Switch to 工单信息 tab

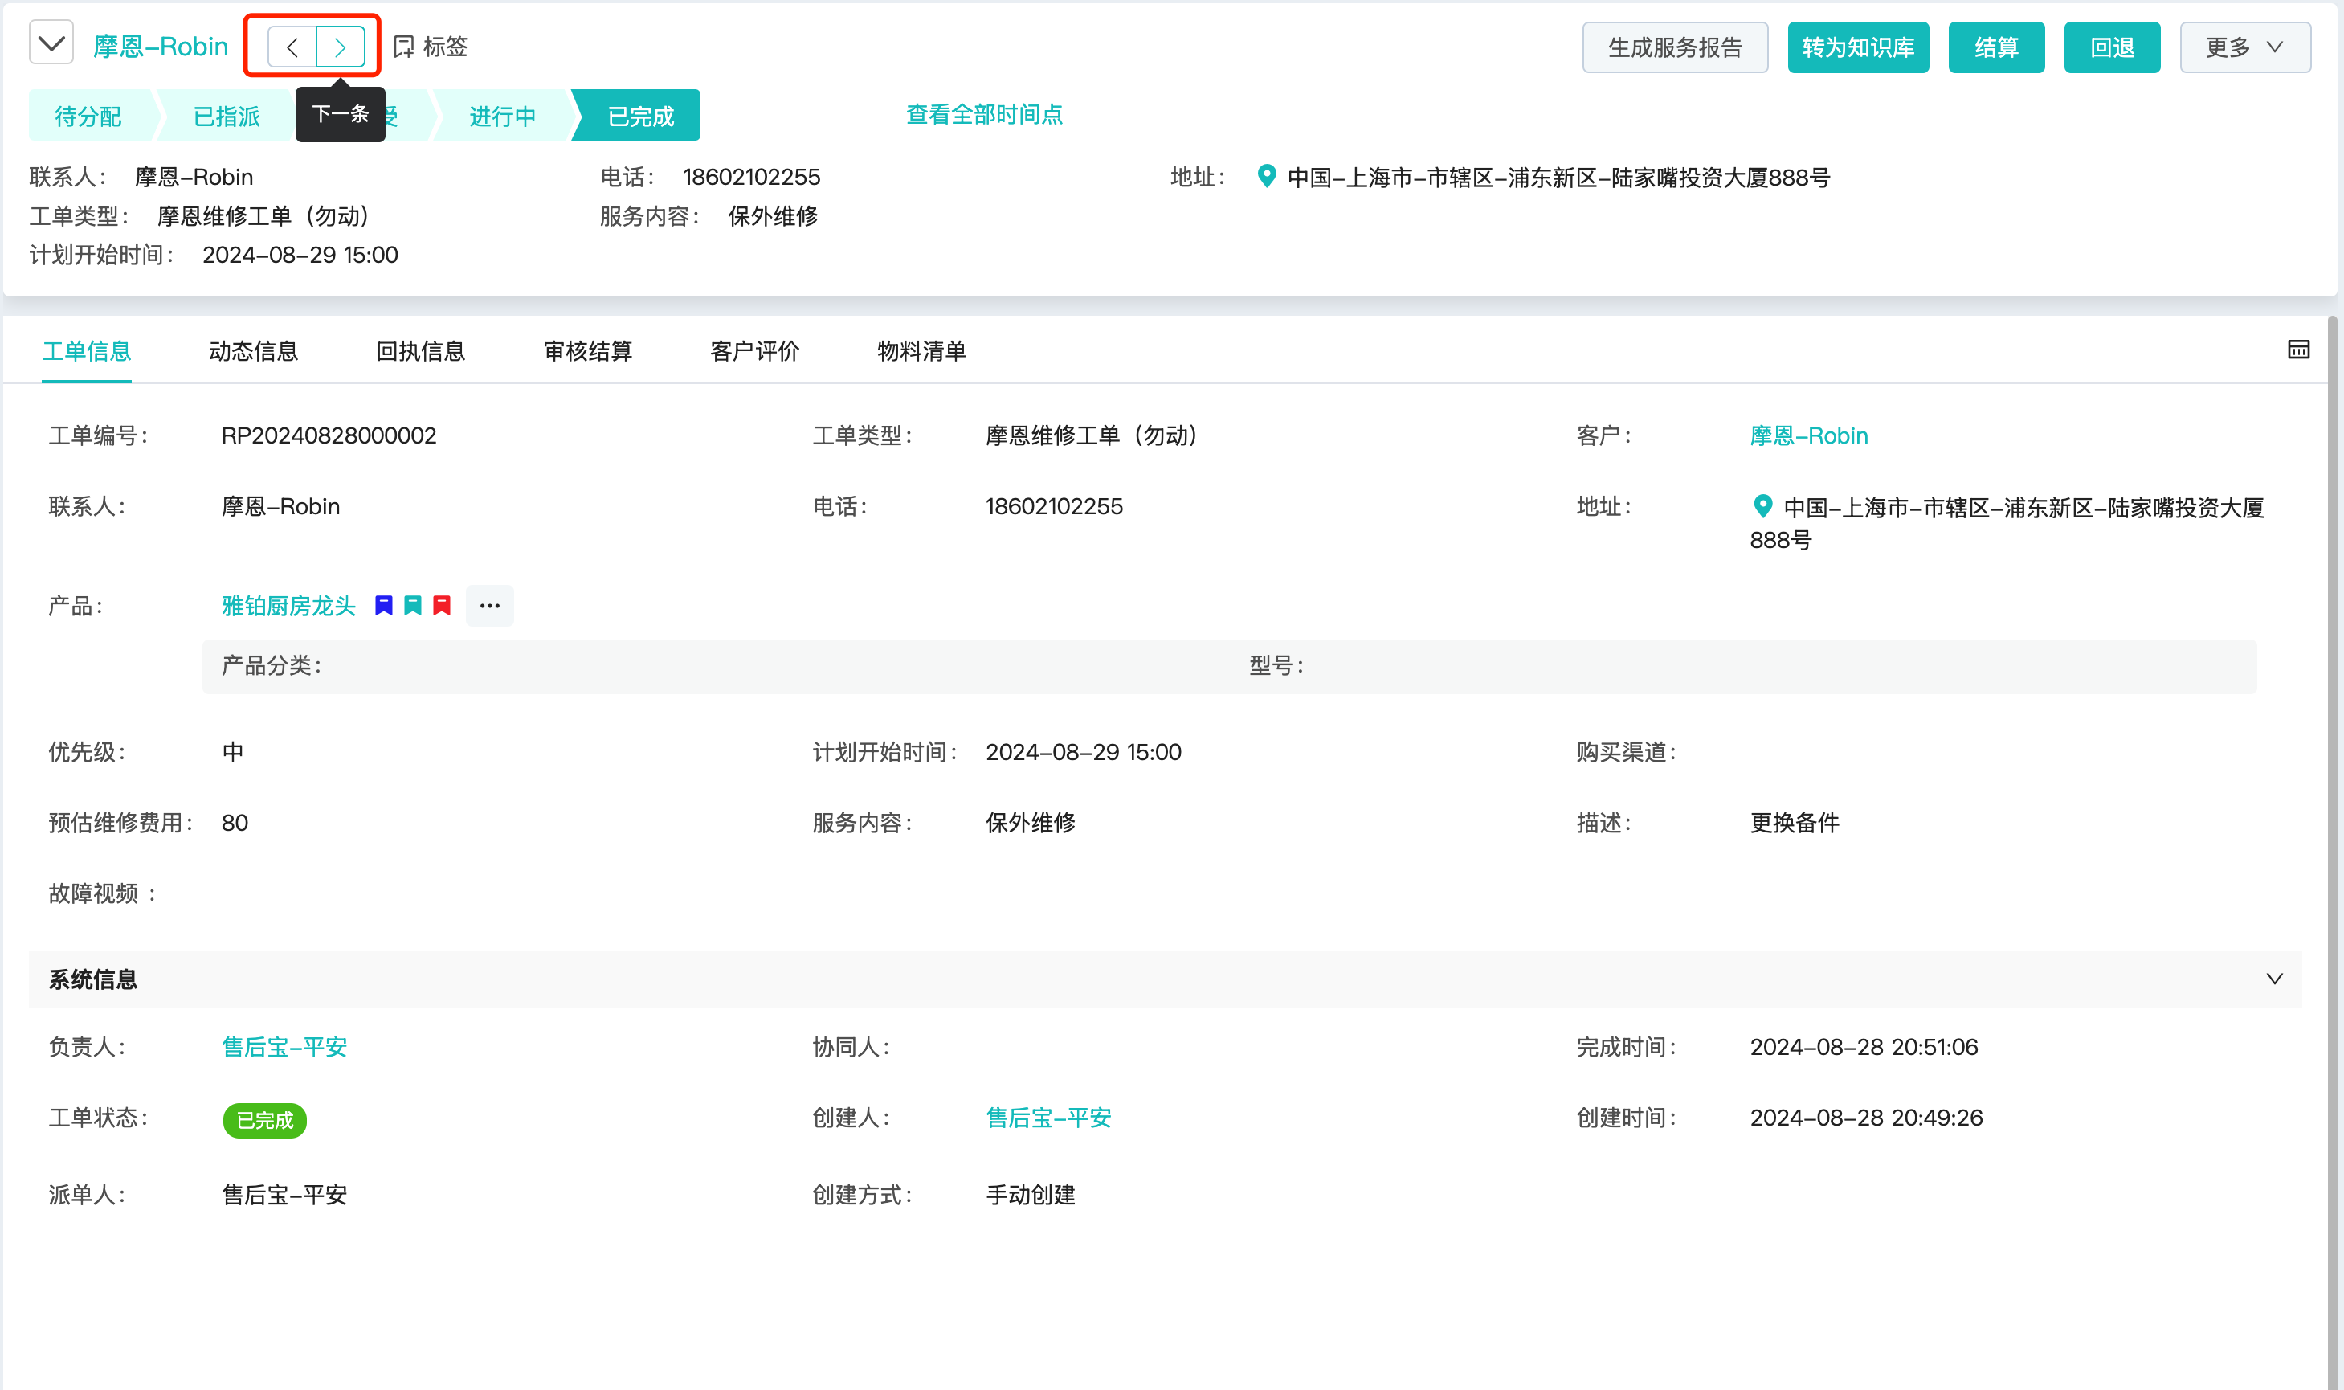pos(86,351)
